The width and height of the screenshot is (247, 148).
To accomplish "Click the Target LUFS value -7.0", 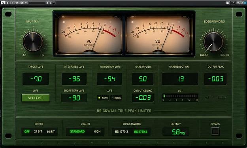I will 36,79.
